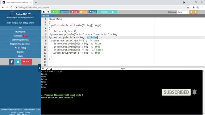
Task: Close the Online Java Compiler browser tab
Action: coord(31,2)
